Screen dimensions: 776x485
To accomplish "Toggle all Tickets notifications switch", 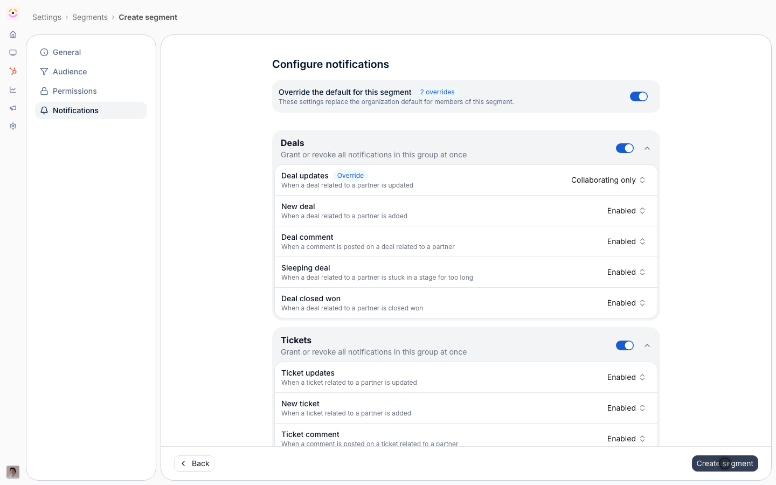I will (x=625, y=345).
